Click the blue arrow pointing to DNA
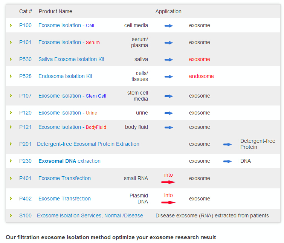Viewport: 284px width, 243px height. (x=228, y=161)
